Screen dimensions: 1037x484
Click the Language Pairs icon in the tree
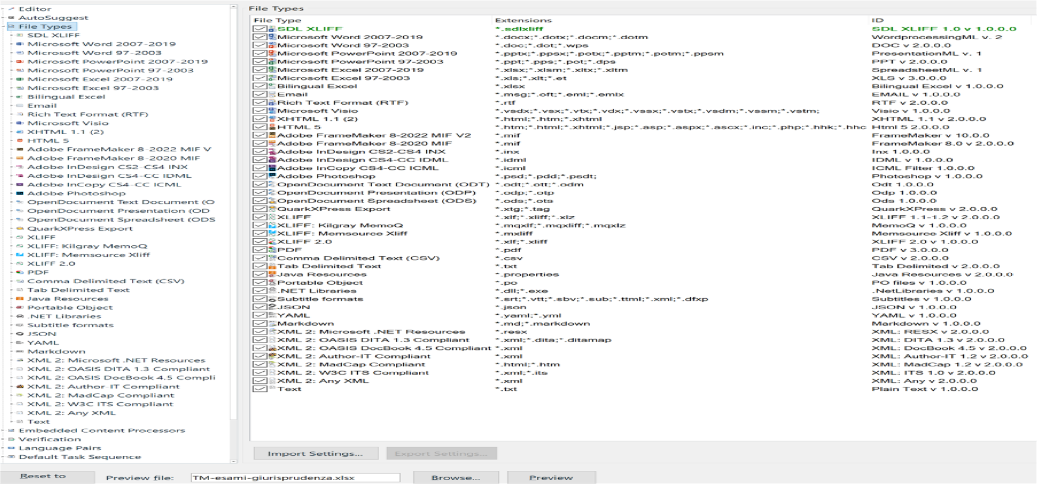click(12, 448)
